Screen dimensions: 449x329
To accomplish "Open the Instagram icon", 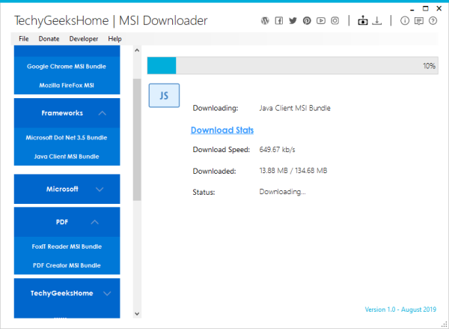I will [335, 21].
